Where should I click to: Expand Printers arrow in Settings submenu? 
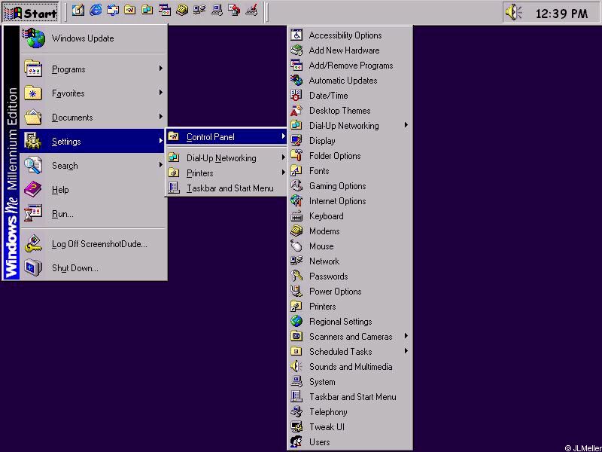pos(284,173)
